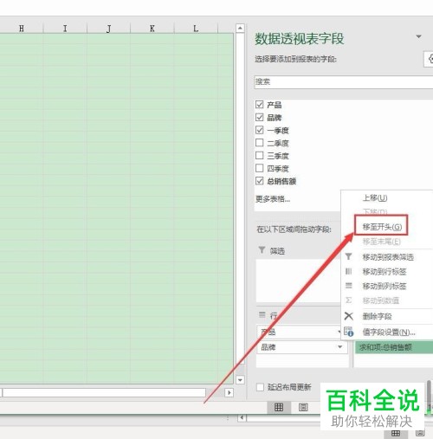Click the 数据透视表字段 pane title
The height and width of the screenshot is (439, 433).
[299, 39]
